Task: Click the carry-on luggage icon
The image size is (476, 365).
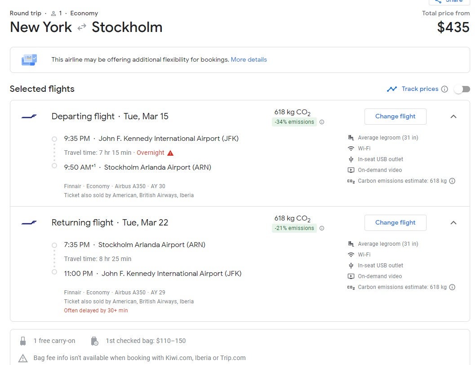Action: [23, 341]
